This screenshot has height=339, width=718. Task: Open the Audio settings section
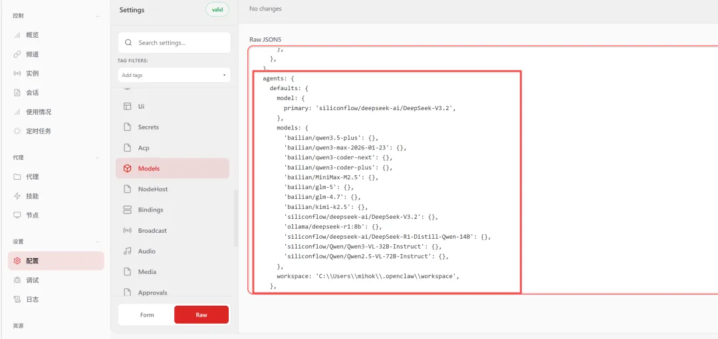[x=172, y=251]
